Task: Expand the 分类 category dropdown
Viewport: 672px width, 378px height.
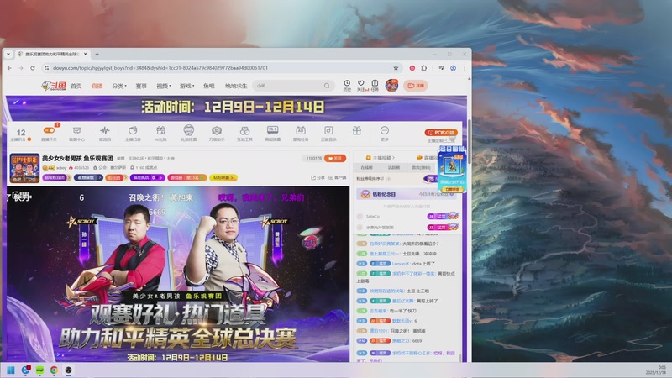Action: coord(119,86)
